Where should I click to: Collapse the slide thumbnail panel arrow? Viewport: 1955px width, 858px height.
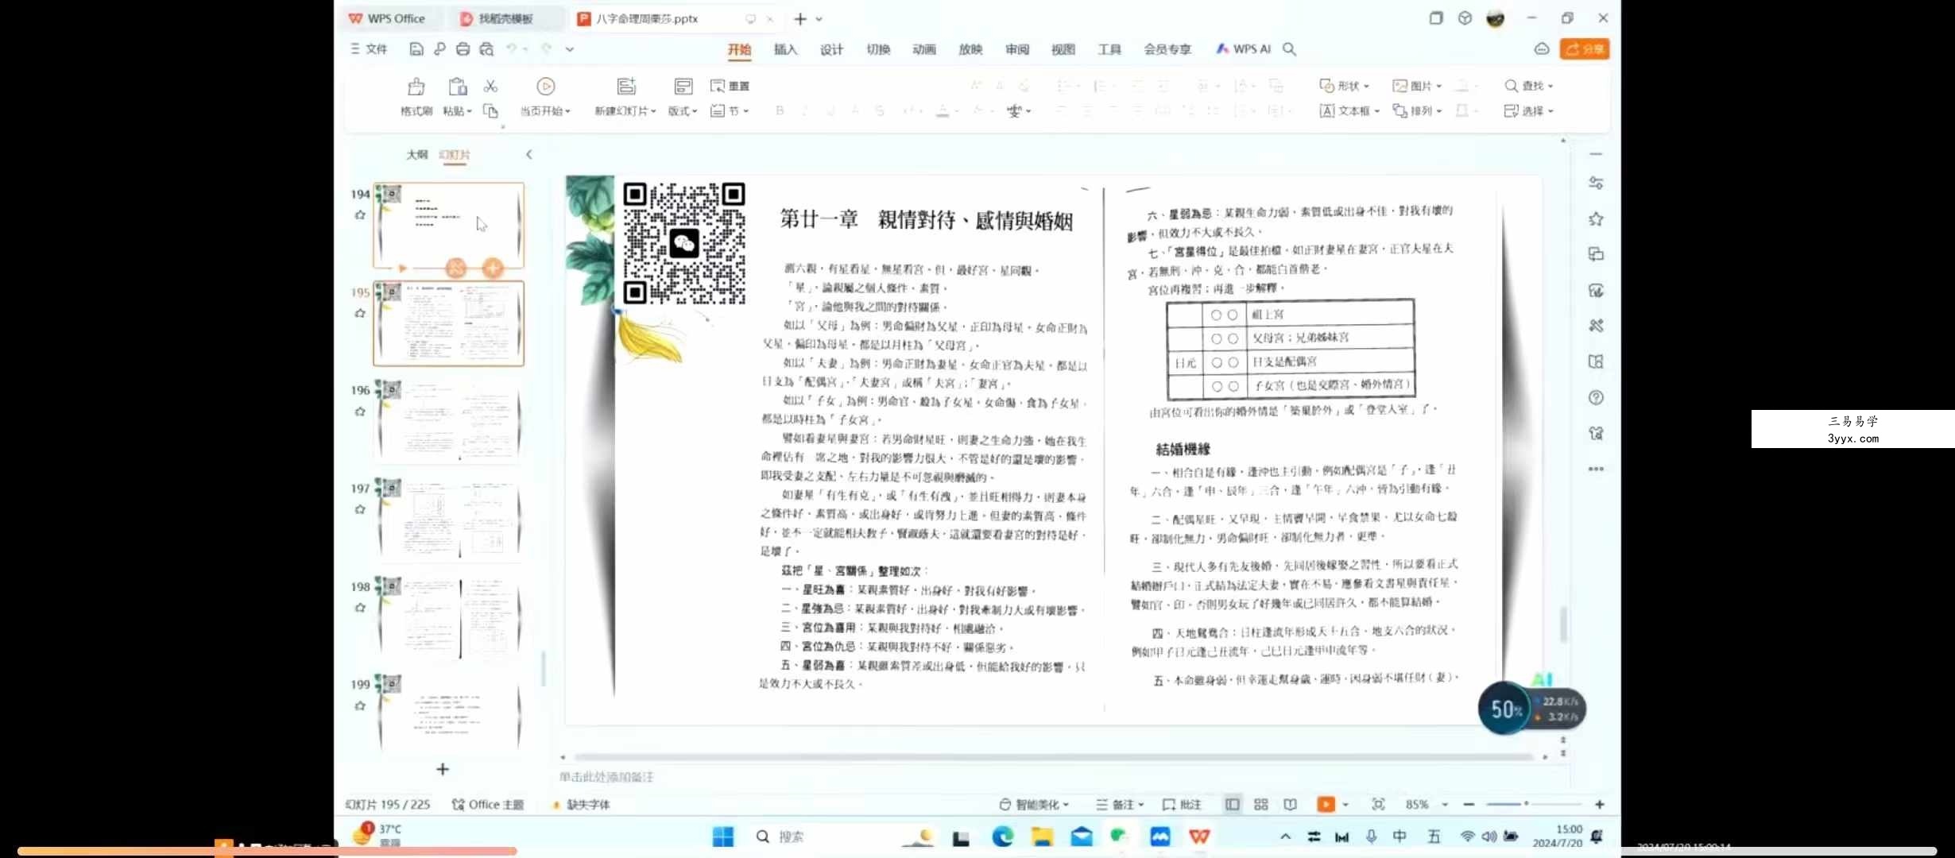tap(529, 154)
